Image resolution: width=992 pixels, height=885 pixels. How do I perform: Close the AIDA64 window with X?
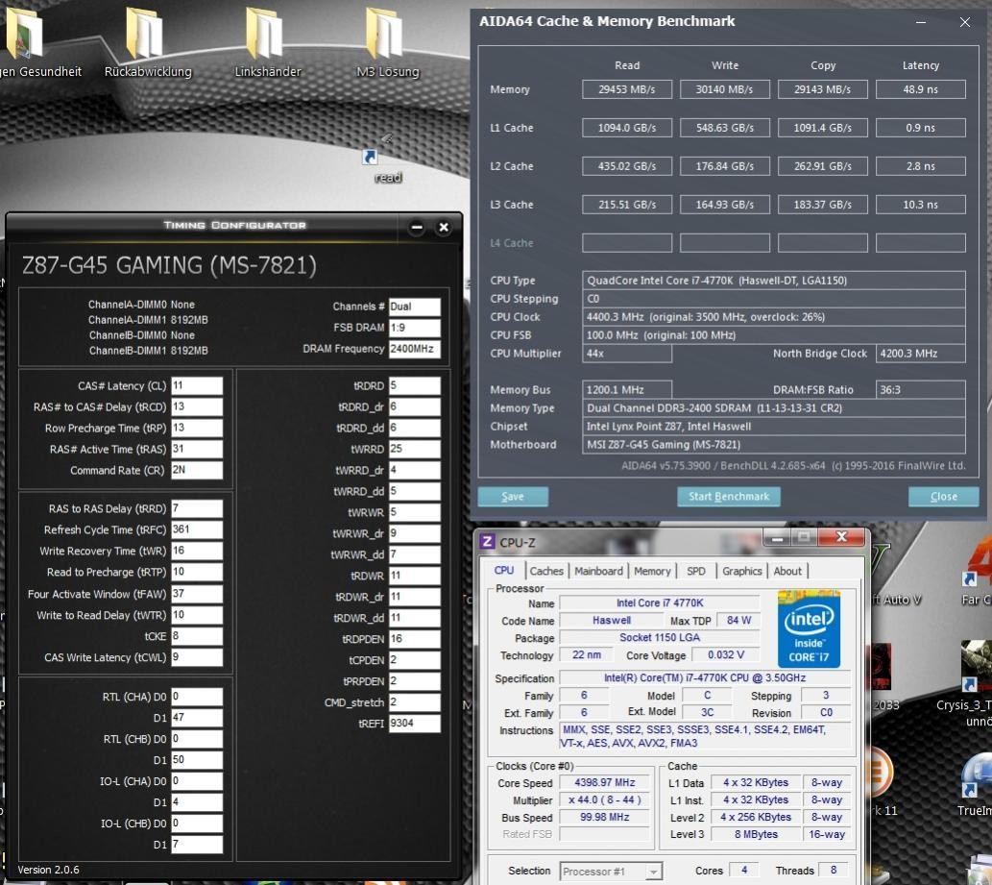965,22
